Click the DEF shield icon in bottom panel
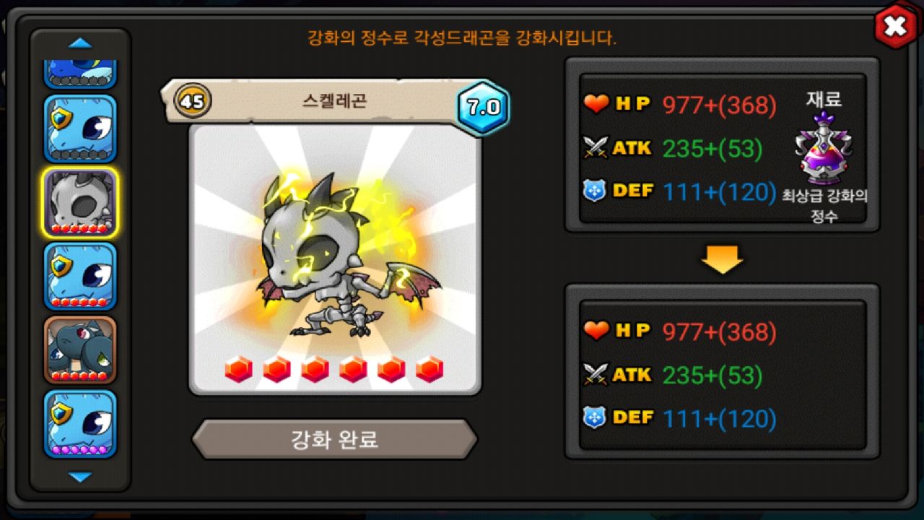Screen dimensions: 924x520 click(x=595, y=418)
